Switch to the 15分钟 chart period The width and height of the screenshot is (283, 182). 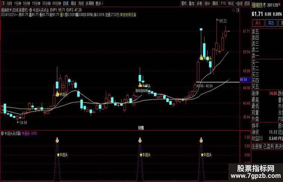[36, 3]
